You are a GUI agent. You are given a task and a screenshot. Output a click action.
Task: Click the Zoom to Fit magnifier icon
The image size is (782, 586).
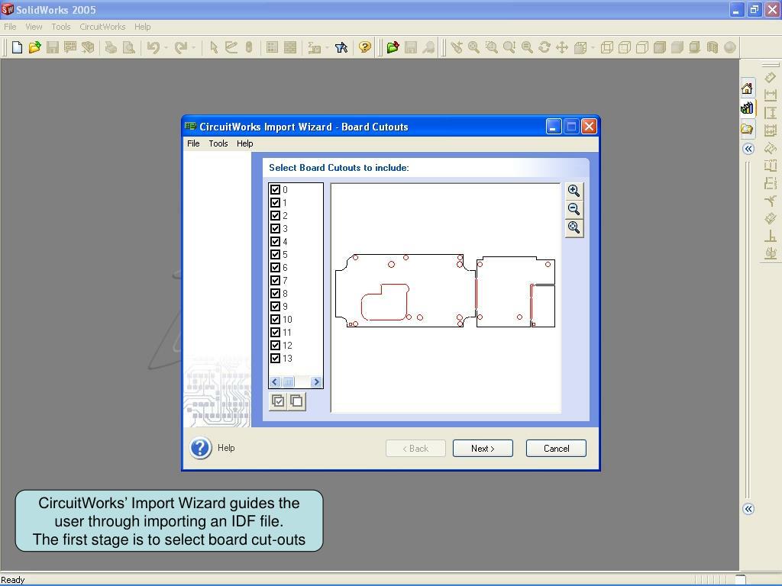pos(473,47)
